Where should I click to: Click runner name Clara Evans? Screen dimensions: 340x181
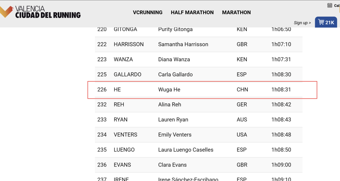[x=173, y=165]
